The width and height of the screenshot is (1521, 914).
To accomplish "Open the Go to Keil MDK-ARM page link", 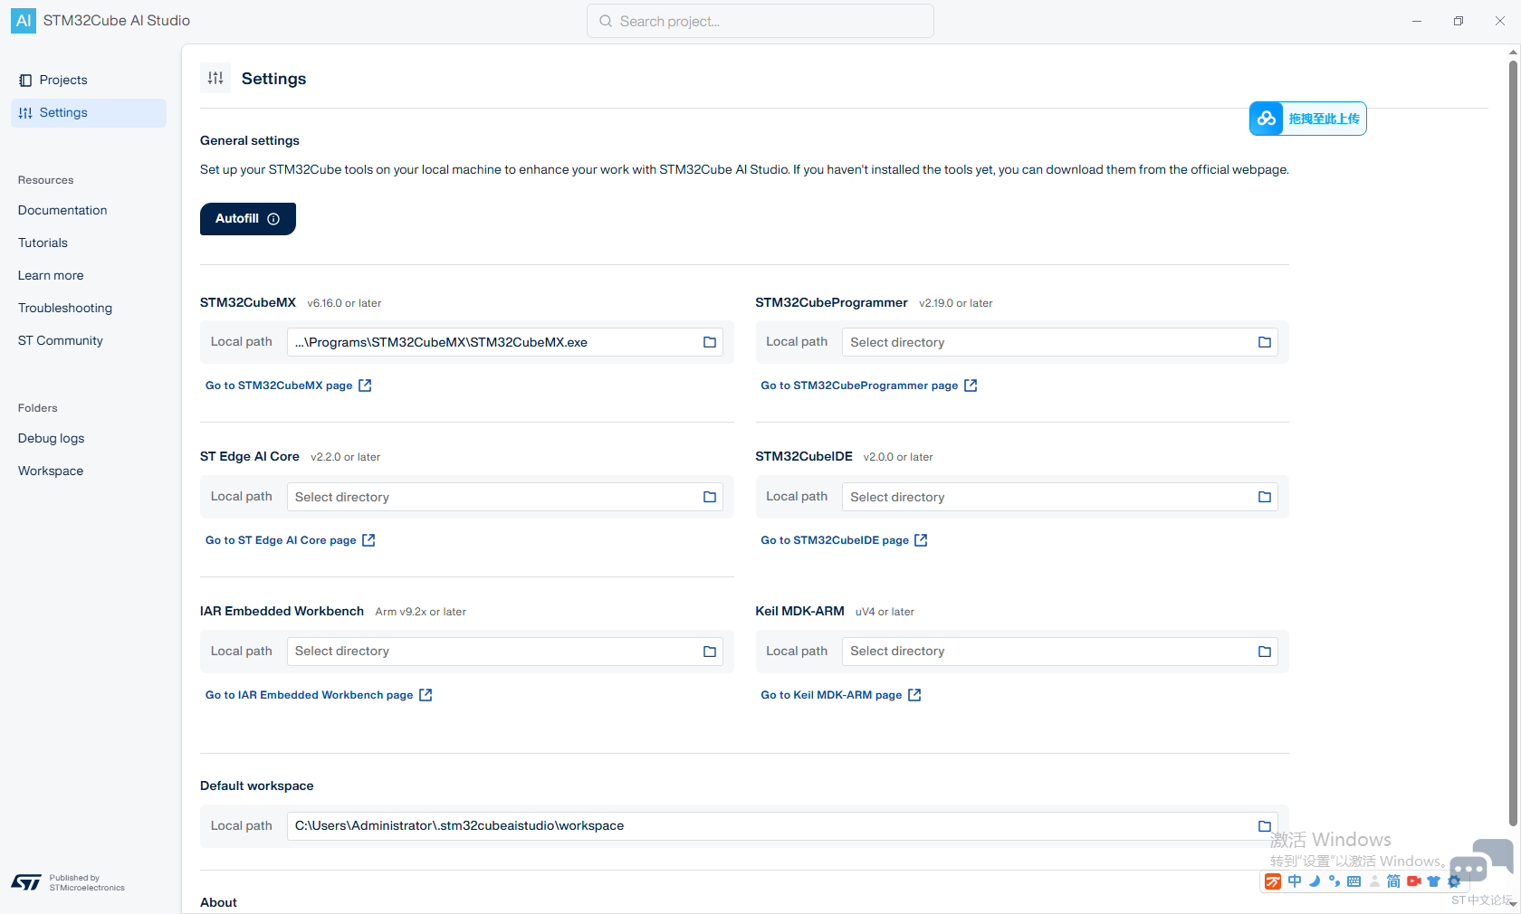I will (x=841, y=695).
